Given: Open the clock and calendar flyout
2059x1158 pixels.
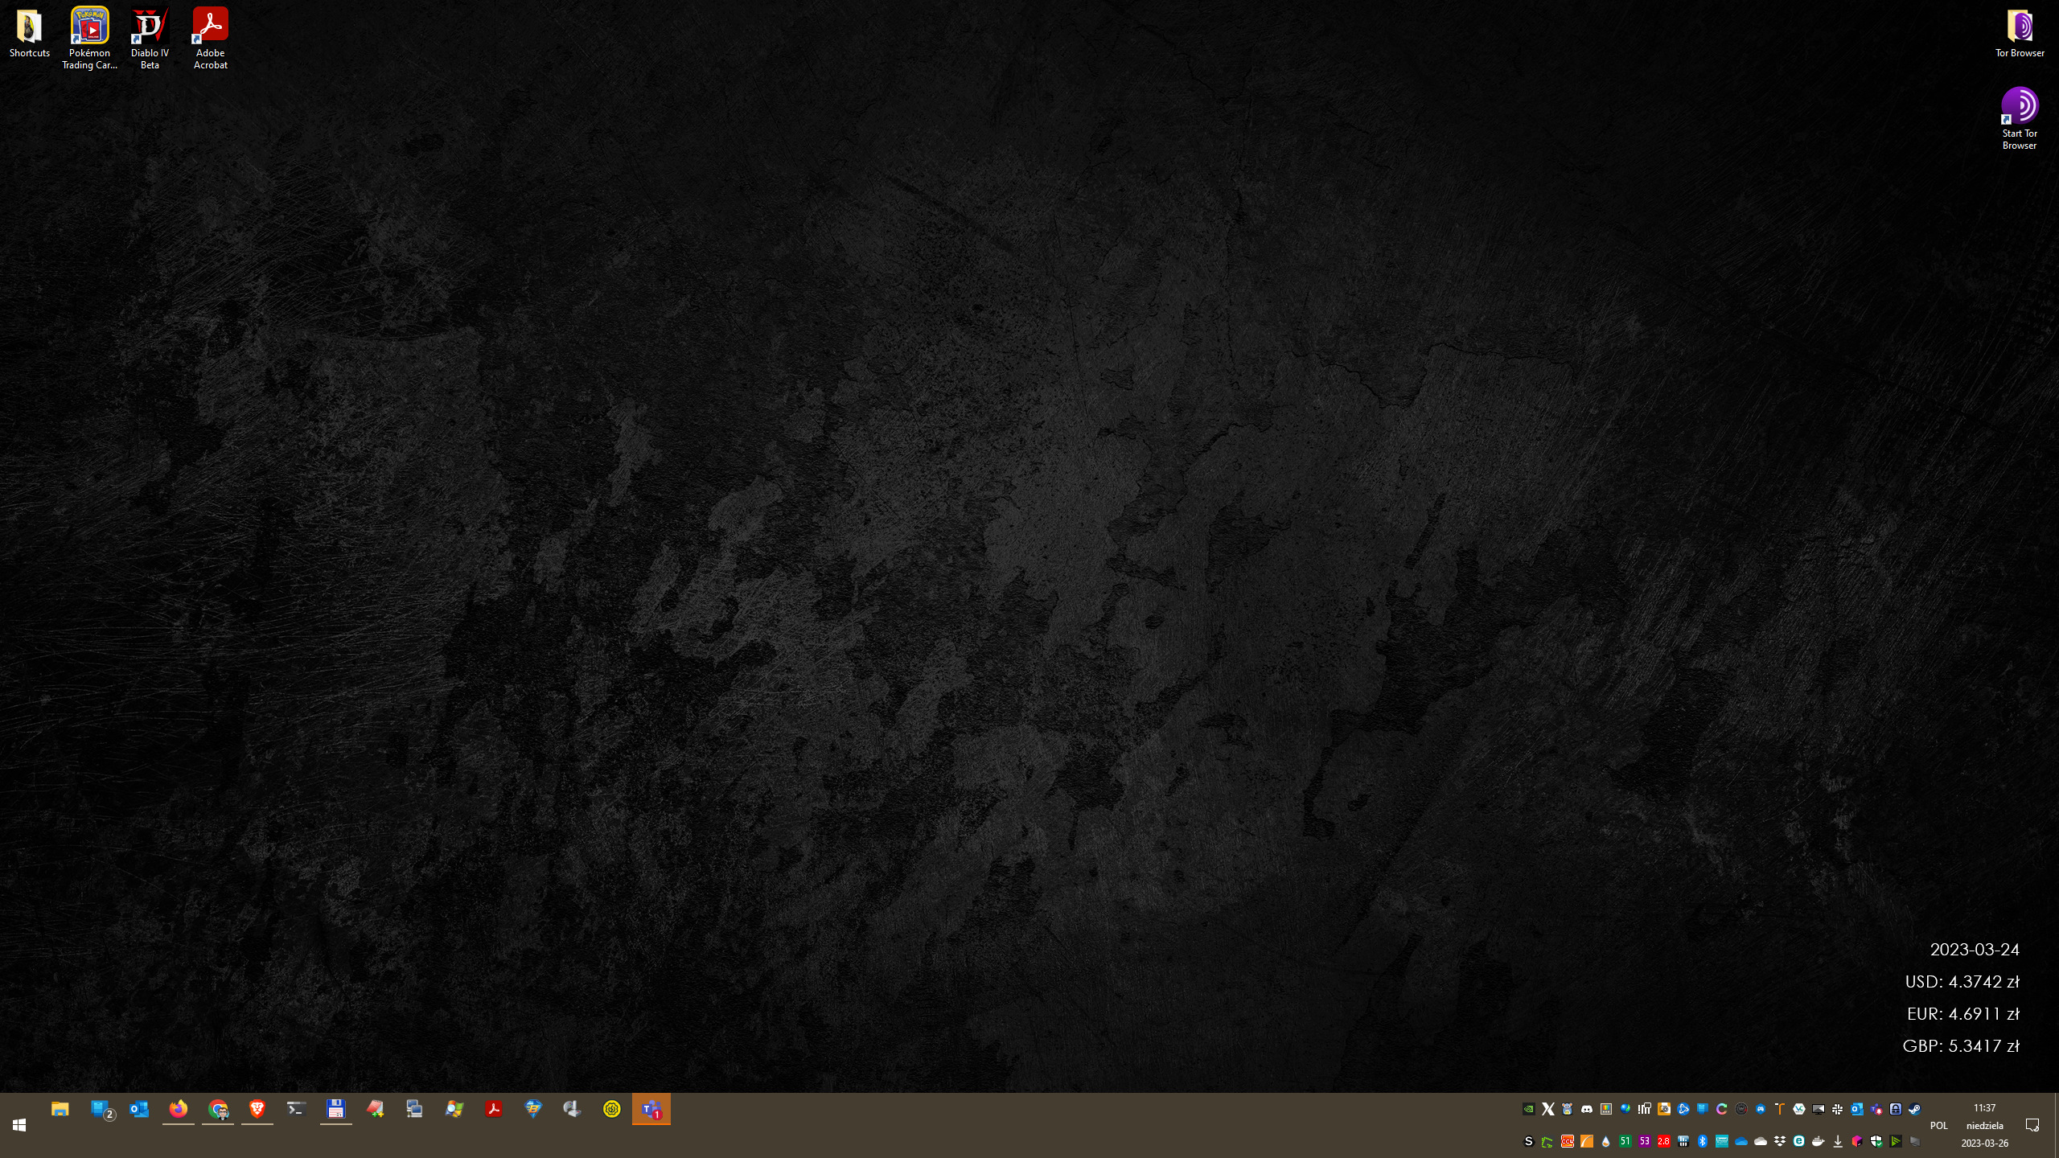Looking at the screenshot, I should (x=1984, y=1125).
